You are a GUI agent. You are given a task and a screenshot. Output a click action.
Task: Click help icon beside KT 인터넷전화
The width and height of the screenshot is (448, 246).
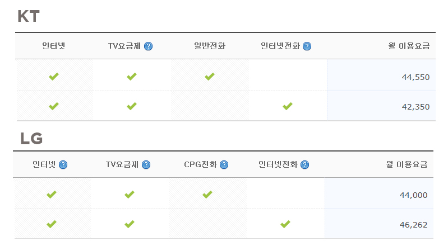pyautogui.click(x=307, y=46)
